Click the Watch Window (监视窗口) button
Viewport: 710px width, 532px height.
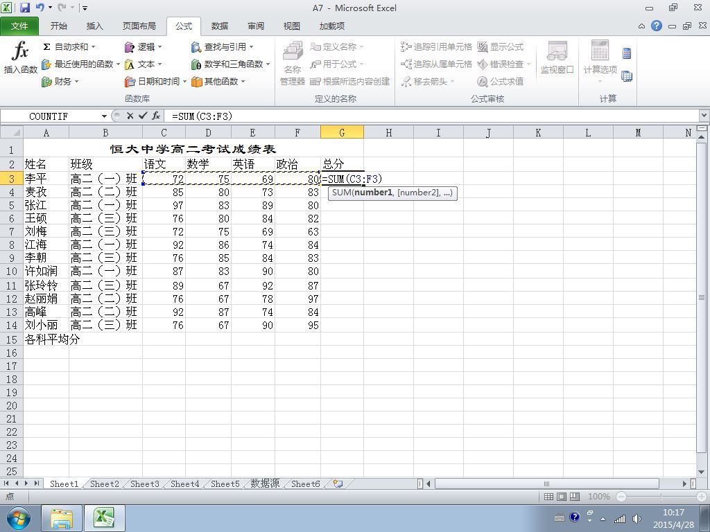[x=557, y=58]
